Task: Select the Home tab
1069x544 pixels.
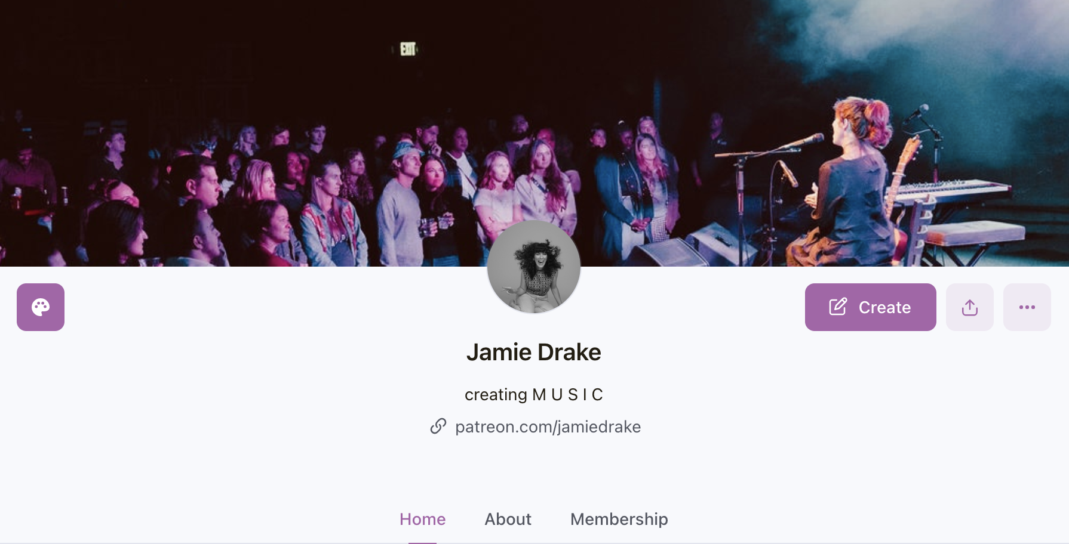Action: click(422, 519)
